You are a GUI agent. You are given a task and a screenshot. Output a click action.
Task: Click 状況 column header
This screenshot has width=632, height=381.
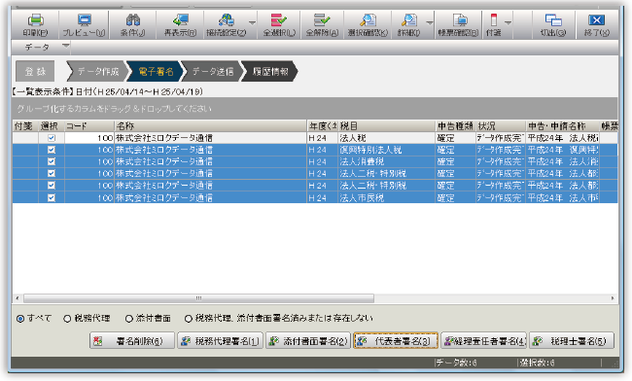tap(501, 126)
